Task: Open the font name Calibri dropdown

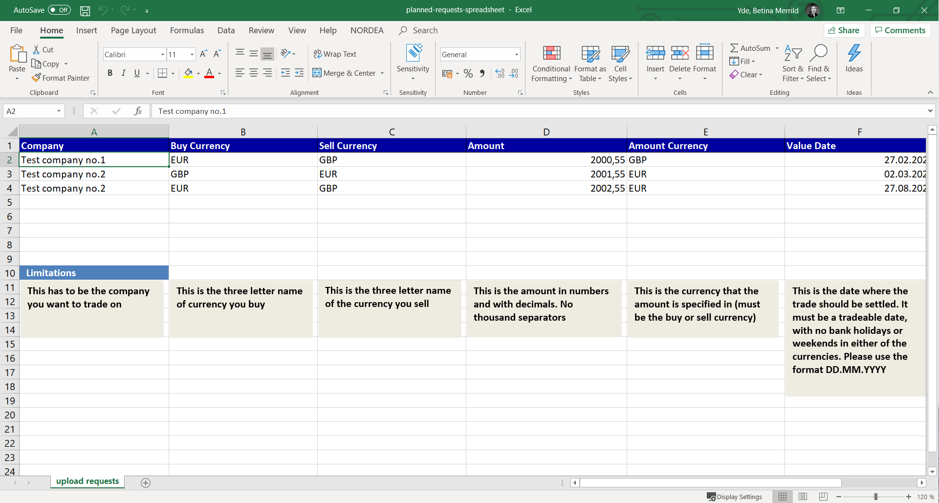Action: pyautogui.click(x=163, y=54)
